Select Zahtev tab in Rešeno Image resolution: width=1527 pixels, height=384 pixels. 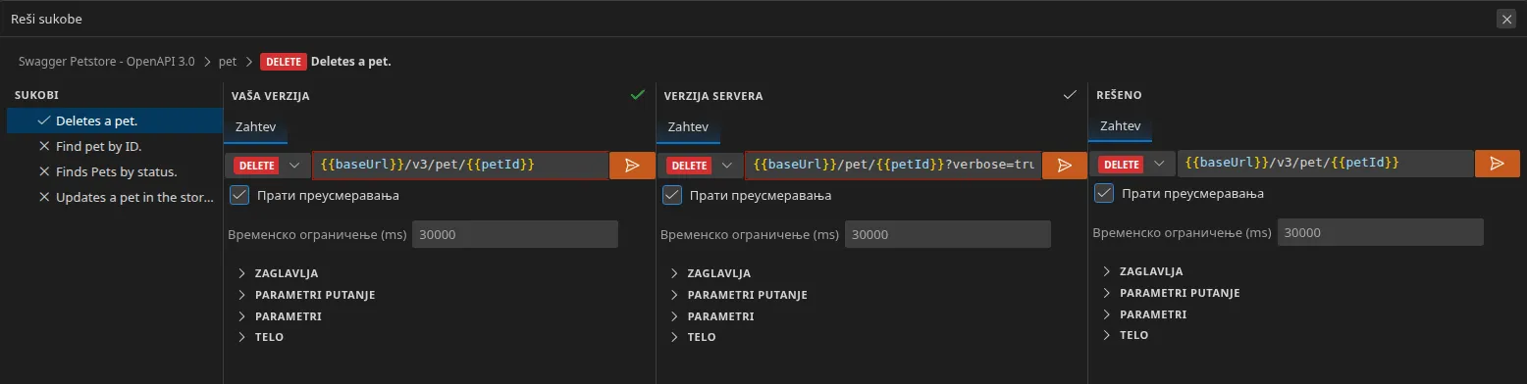point(1121,126)
